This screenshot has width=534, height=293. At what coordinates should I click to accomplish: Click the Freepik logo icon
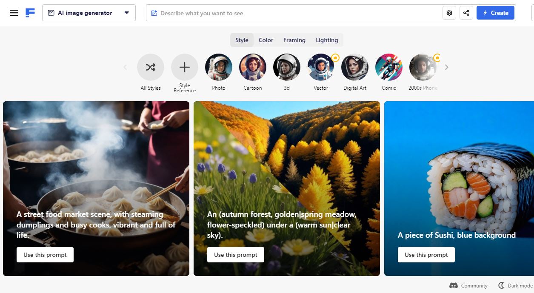(x=30, y=13)
